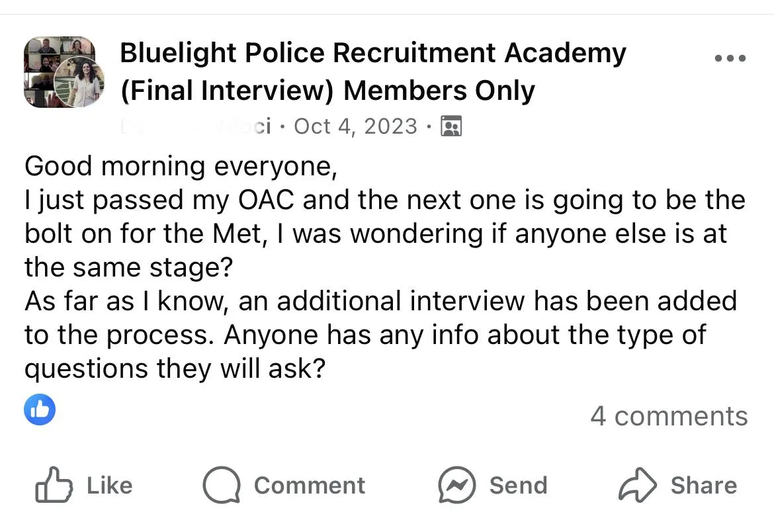Click the group audience icon beside date
This screenshot has width=774, height=522.
click(x=451, y=126)
